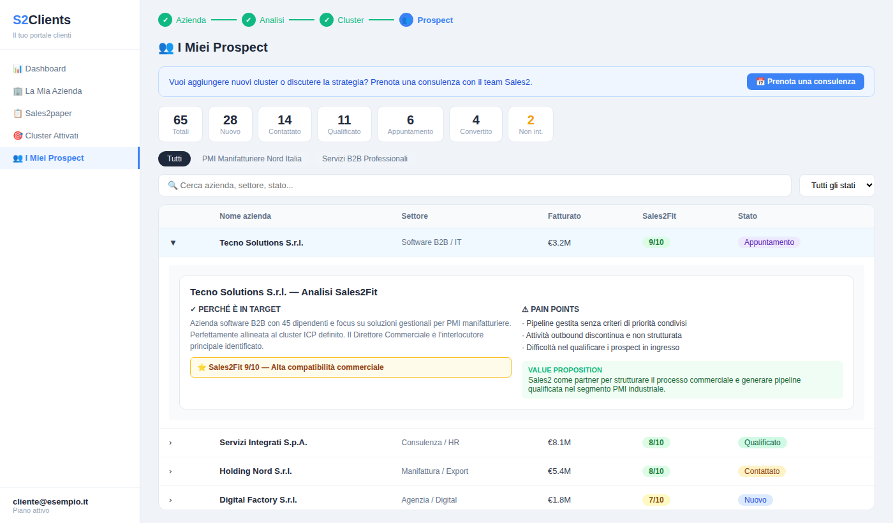Click the Analisi step checkmark icon
Screen dimensions: 893x523
pos(249,20)
